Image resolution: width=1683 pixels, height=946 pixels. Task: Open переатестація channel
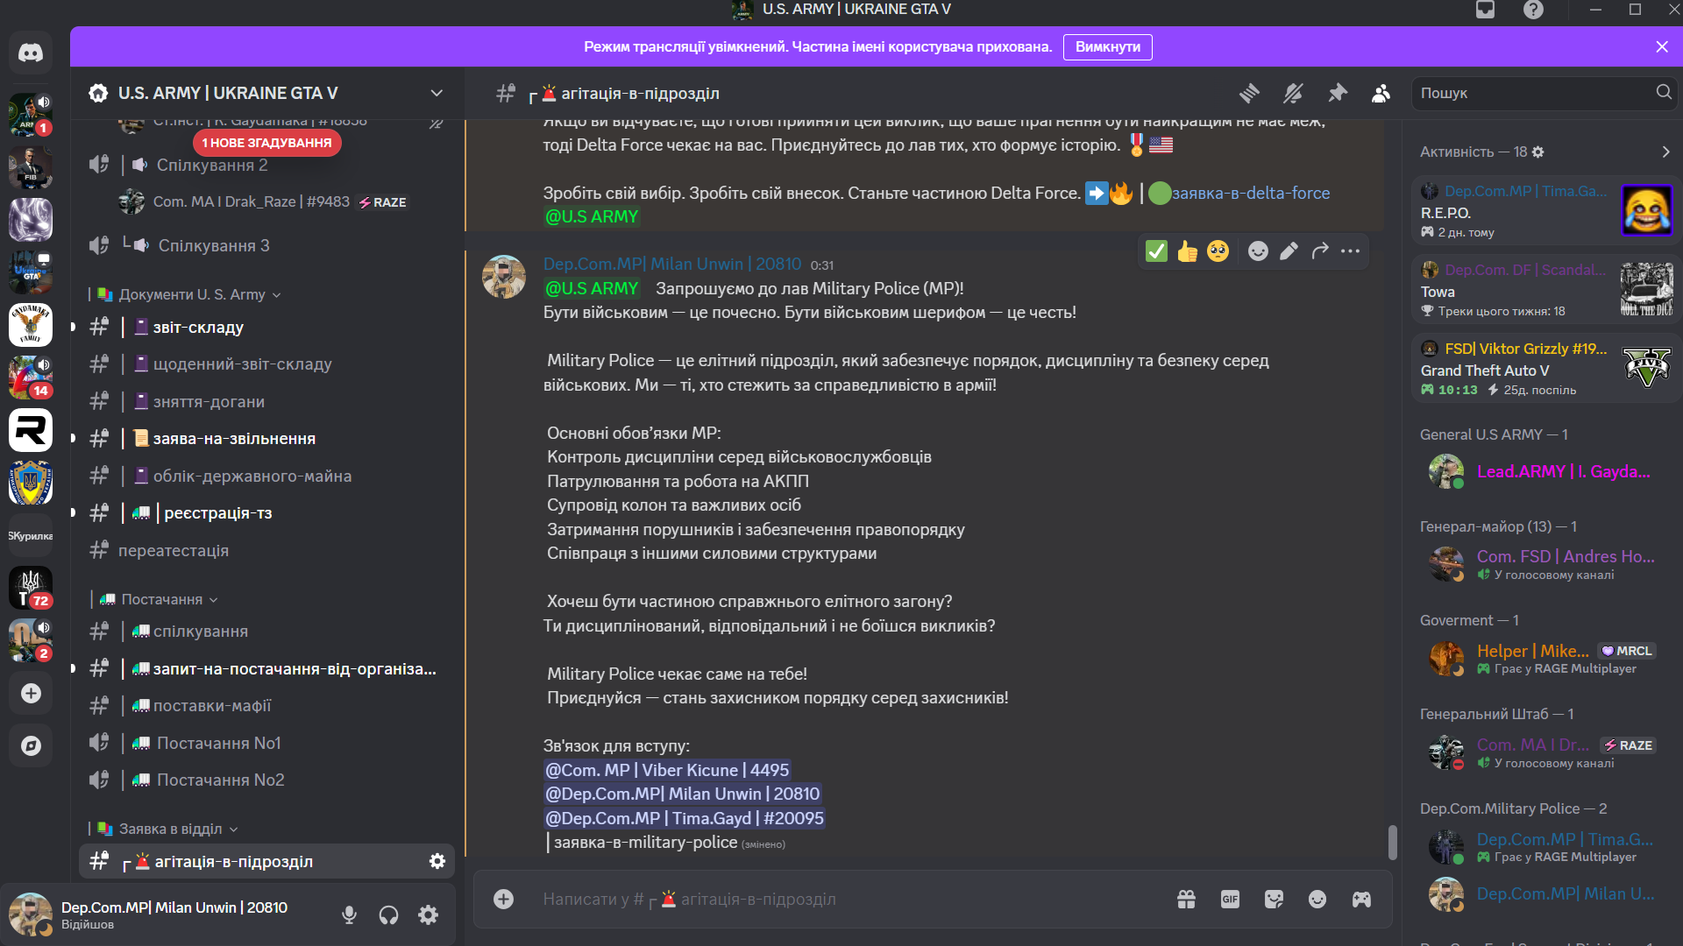click(266, 551)
